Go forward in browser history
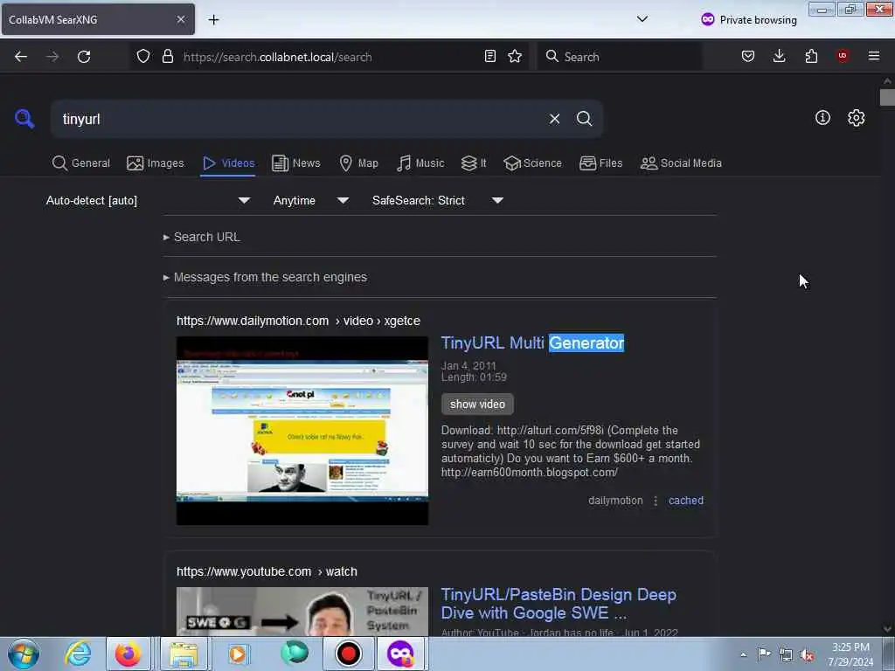Image resolution: width=895 pixels, height=671 pixels. pos(52,57)
